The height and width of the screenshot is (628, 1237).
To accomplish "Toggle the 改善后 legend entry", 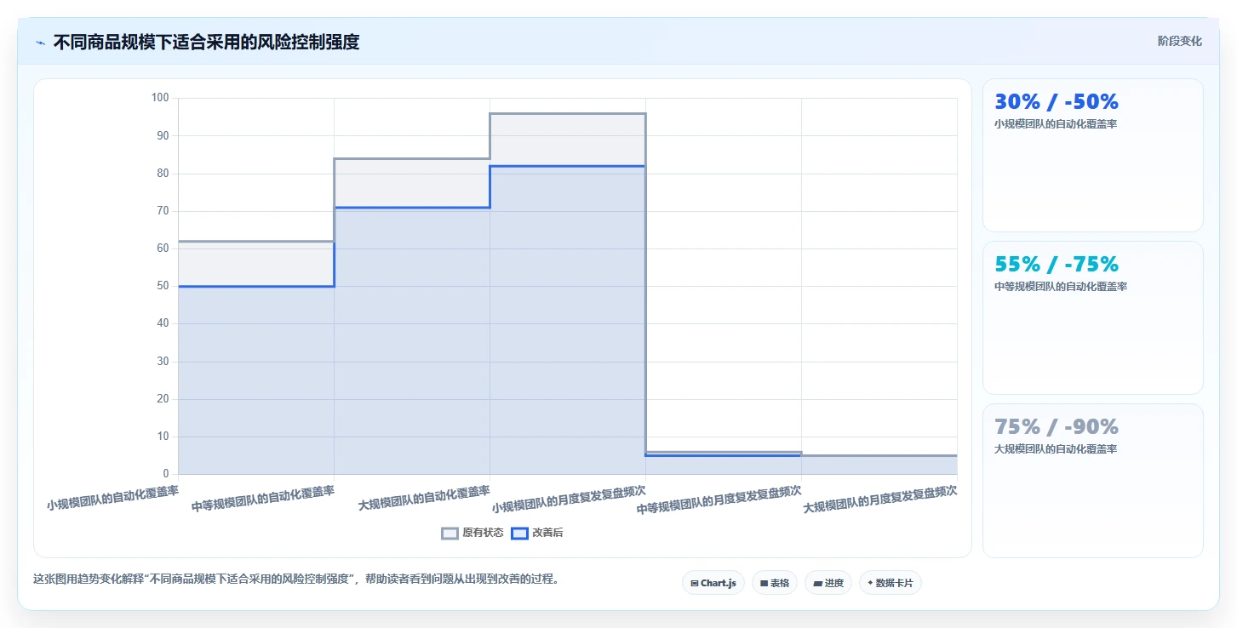I will [x=537, y=533].
